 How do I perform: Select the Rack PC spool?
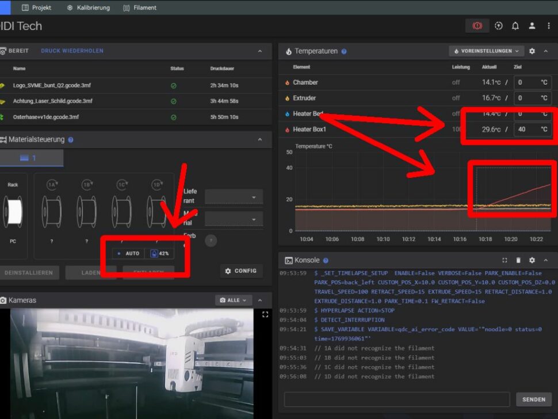[13, 211]
